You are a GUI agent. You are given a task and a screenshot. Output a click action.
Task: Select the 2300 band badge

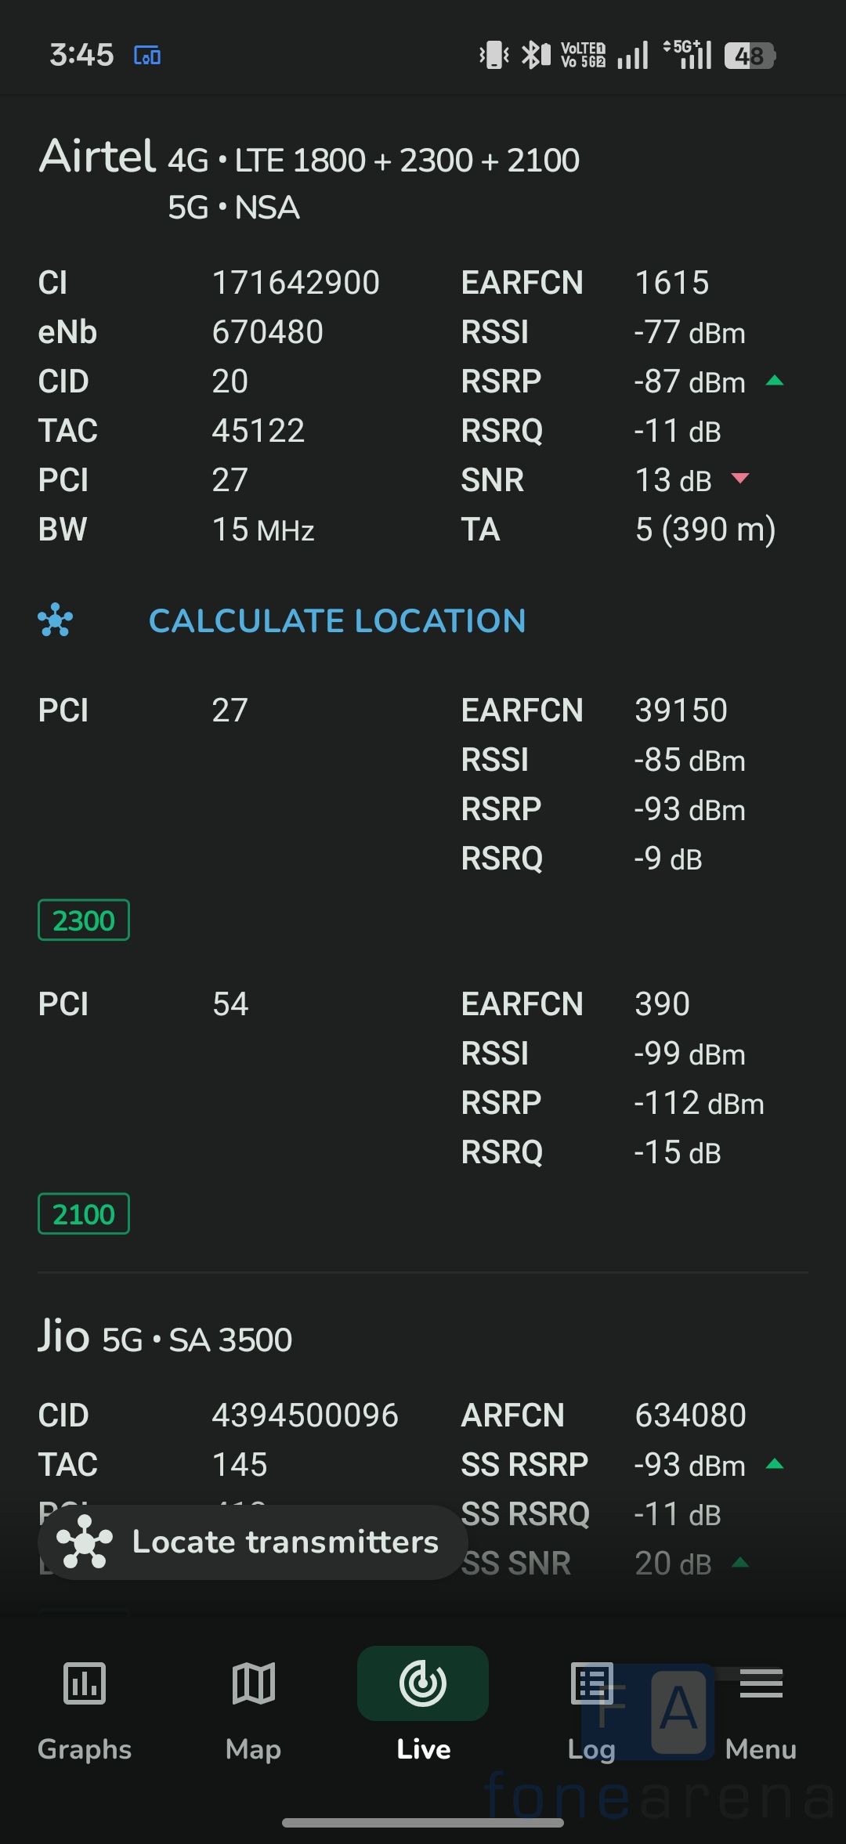tap(84, 920)
